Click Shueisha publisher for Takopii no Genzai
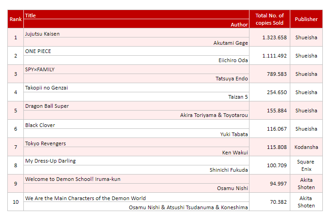 [306, 92]
